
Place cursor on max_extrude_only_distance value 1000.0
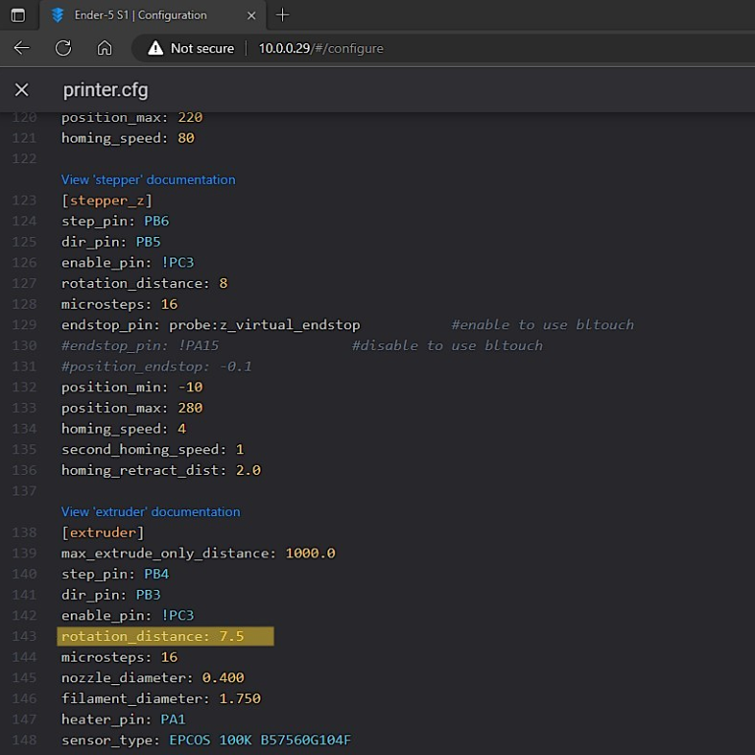(310, 553)
